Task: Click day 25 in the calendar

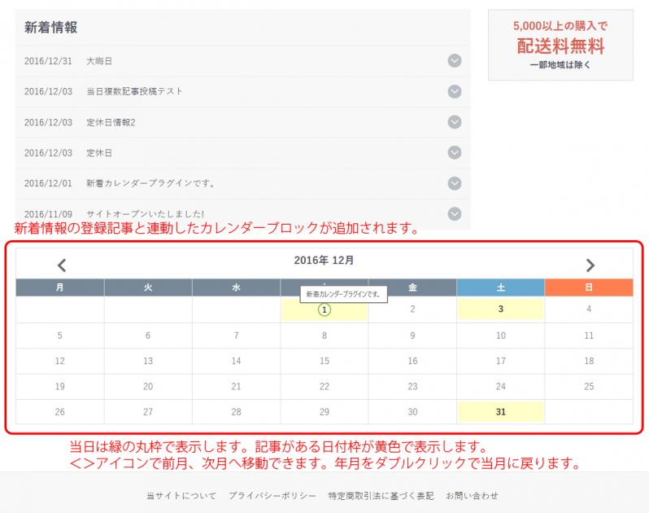Action: coord(589,387)
